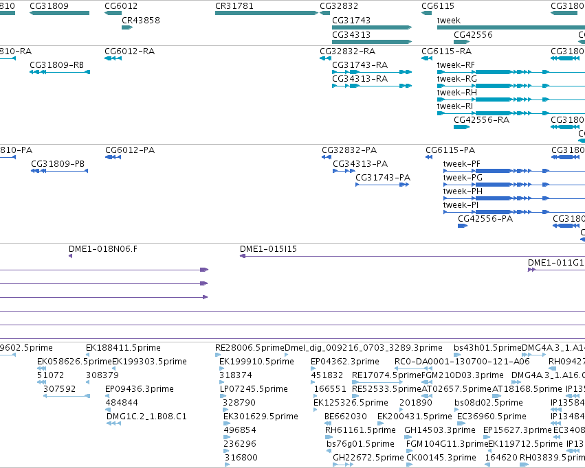
Task: Click the CR43858 gene glyph label
Action: pyautogui.click(x=141, y=20)
